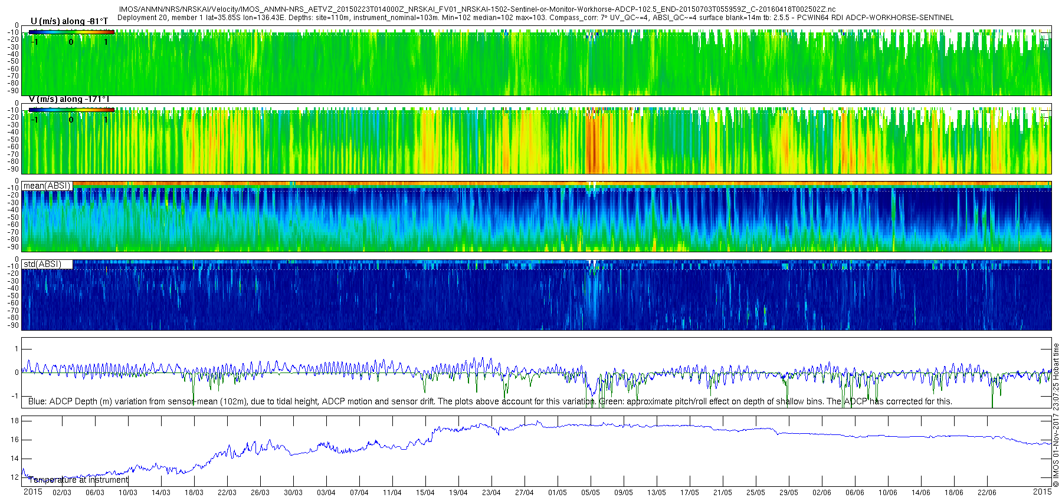
Task: Click the '17/05' date tick label
Action: click(690, 493)
